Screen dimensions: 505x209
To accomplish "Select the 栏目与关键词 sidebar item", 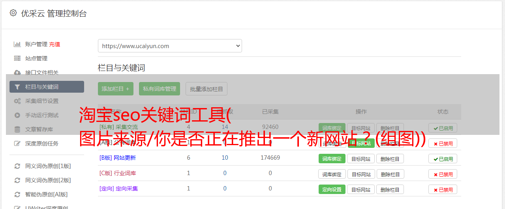I will (47, 87).
